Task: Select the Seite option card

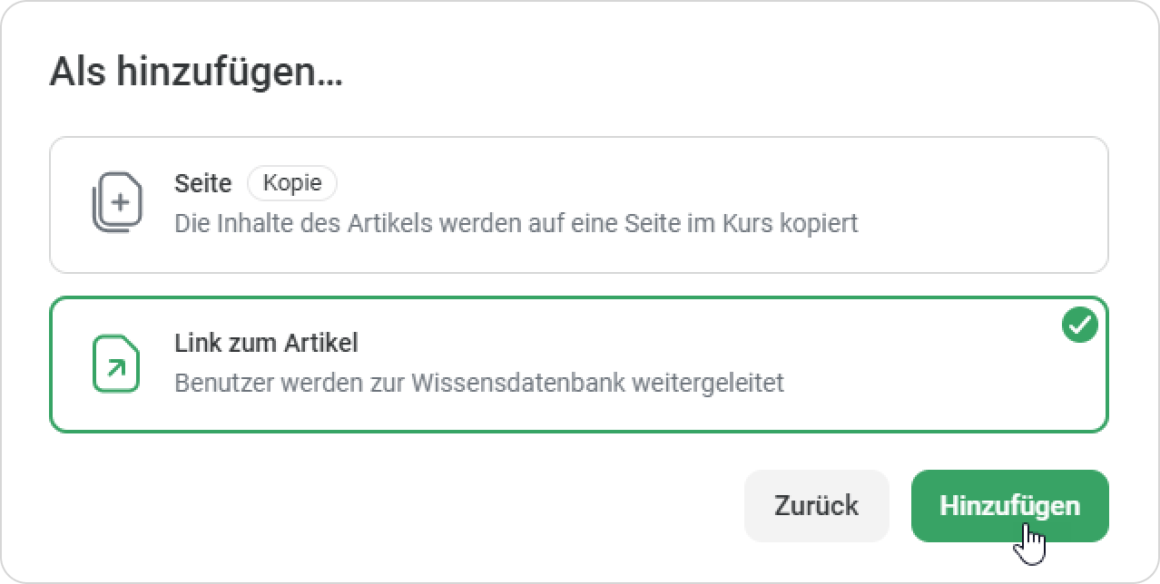Action: click(579, 205)
